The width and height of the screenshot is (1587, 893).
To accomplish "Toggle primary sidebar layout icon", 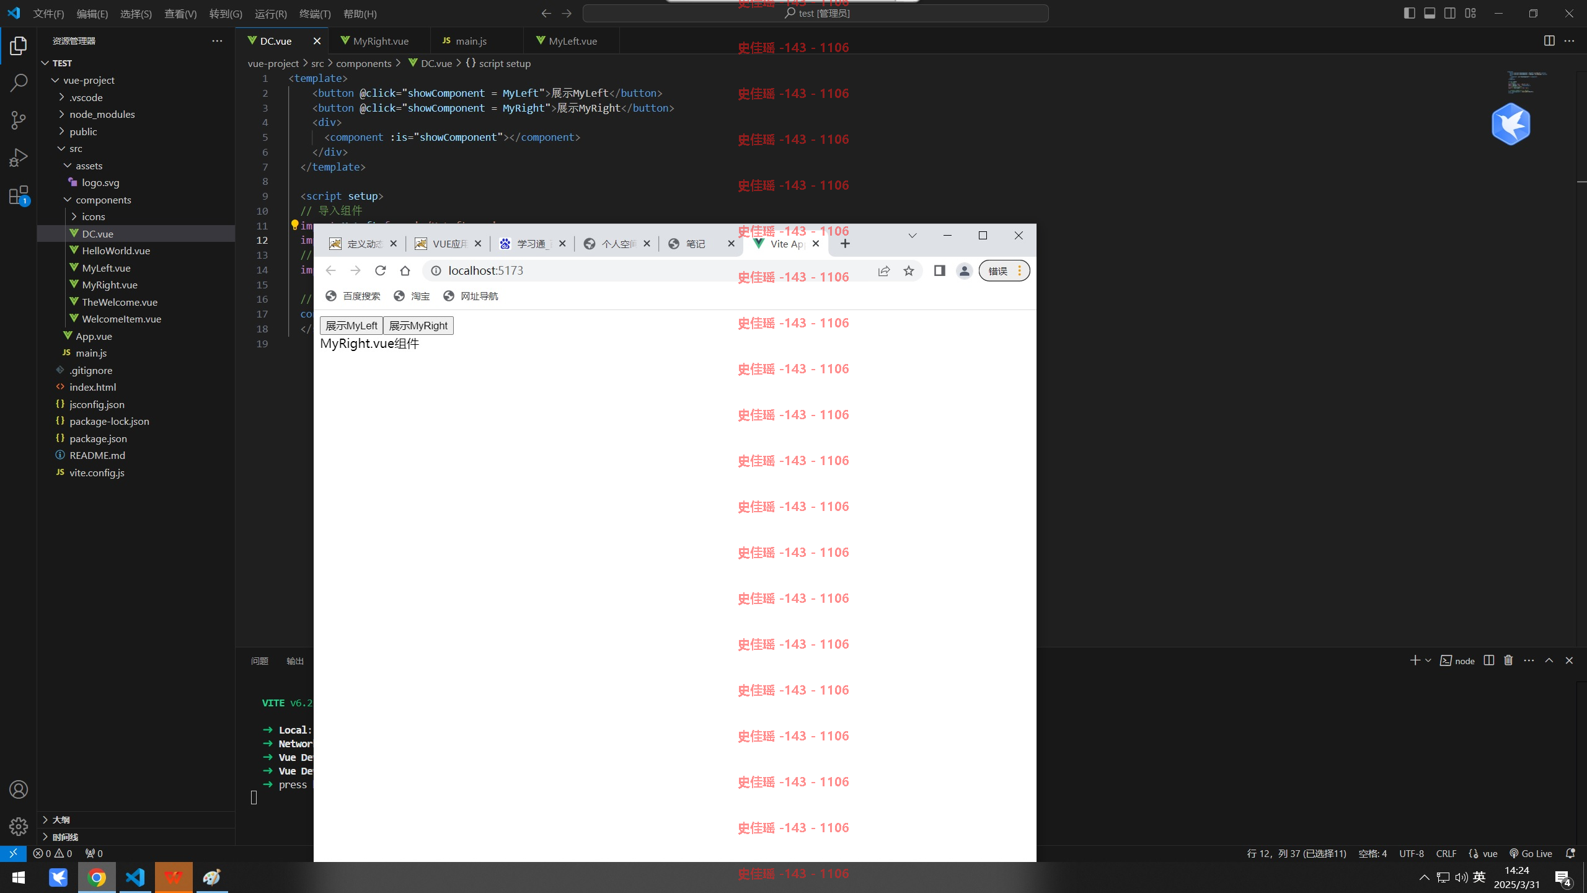I will pyautogui.click(x=1409, y=13).
